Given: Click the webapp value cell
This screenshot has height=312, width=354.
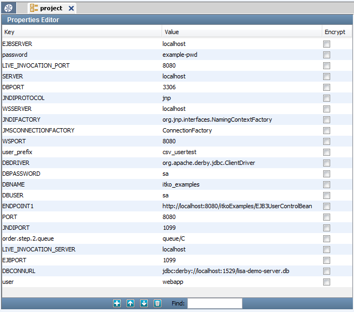Looking at the screenshot, I should [241, 282].
